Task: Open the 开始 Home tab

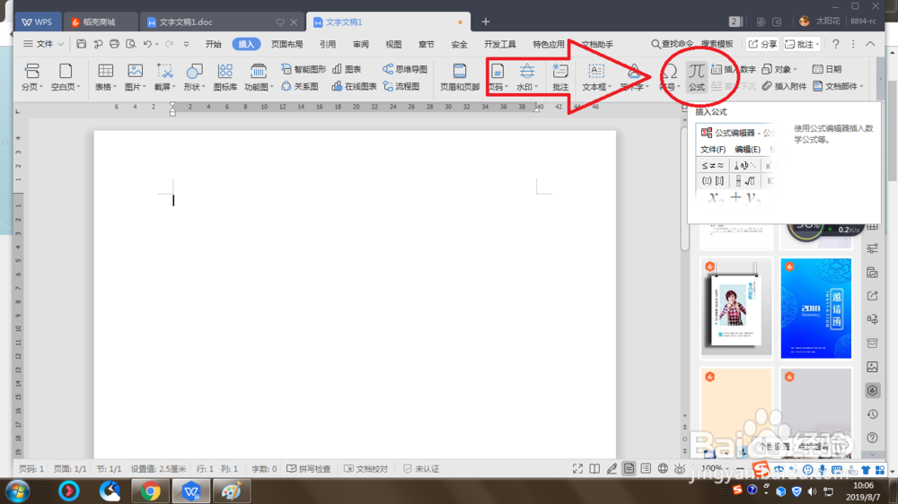Action: pos(213,44)
